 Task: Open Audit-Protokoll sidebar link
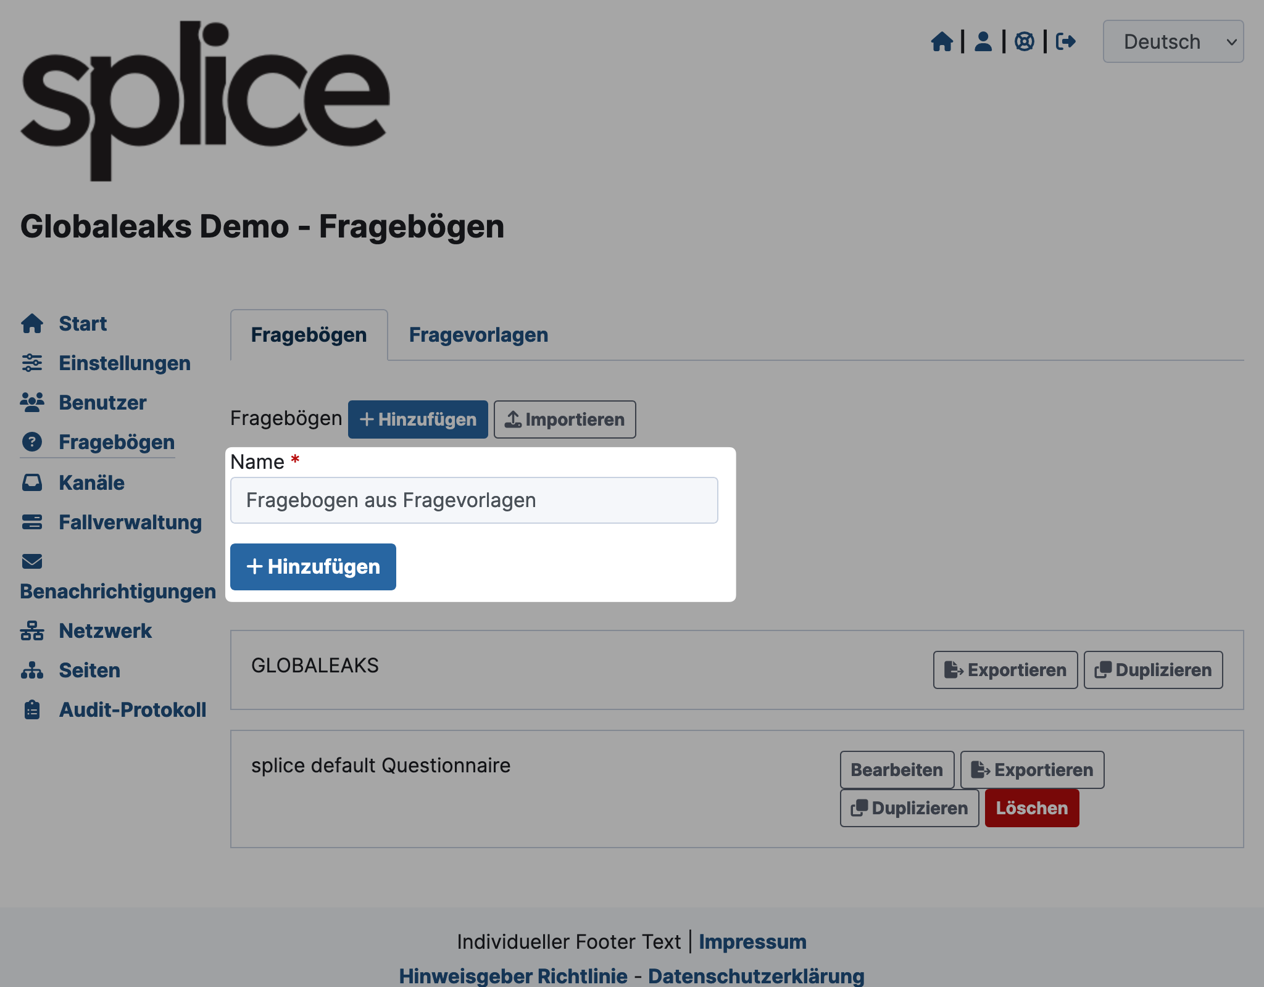click(133, 709)
